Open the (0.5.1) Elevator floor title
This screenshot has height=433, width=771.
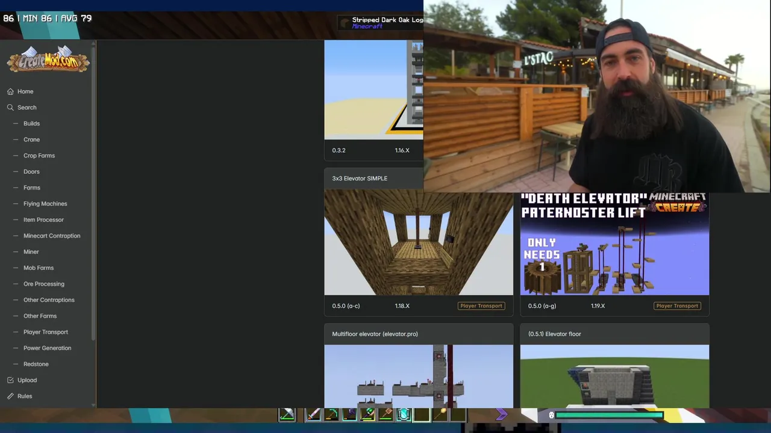[x=554, y=334]
